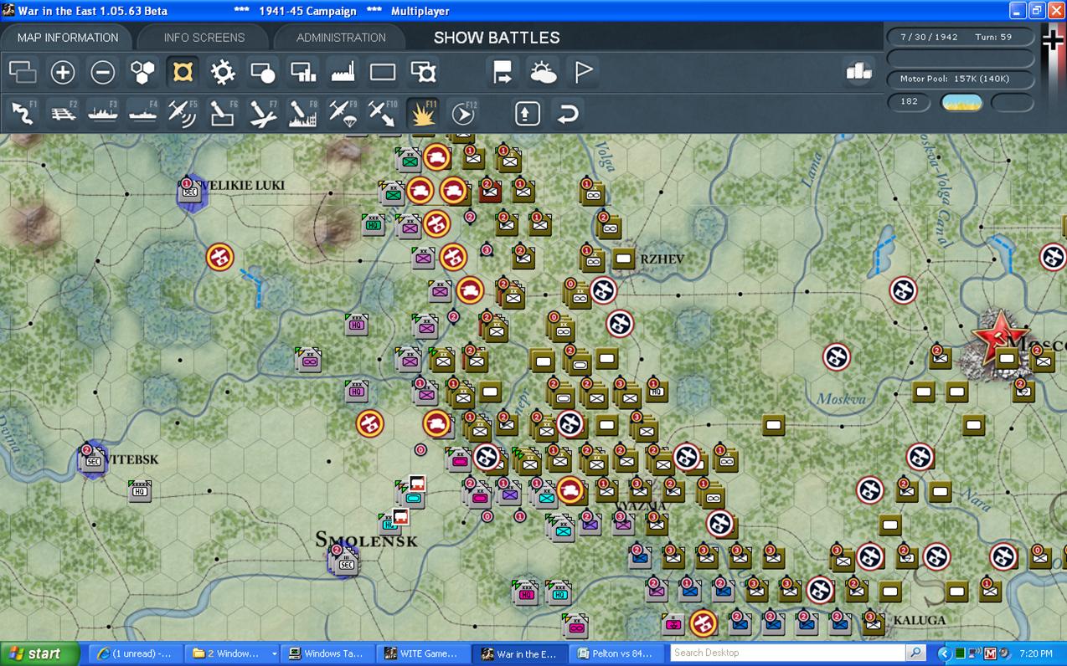
Task: Click the overlapping rectangles with gear icon
Action: [424, 73]
